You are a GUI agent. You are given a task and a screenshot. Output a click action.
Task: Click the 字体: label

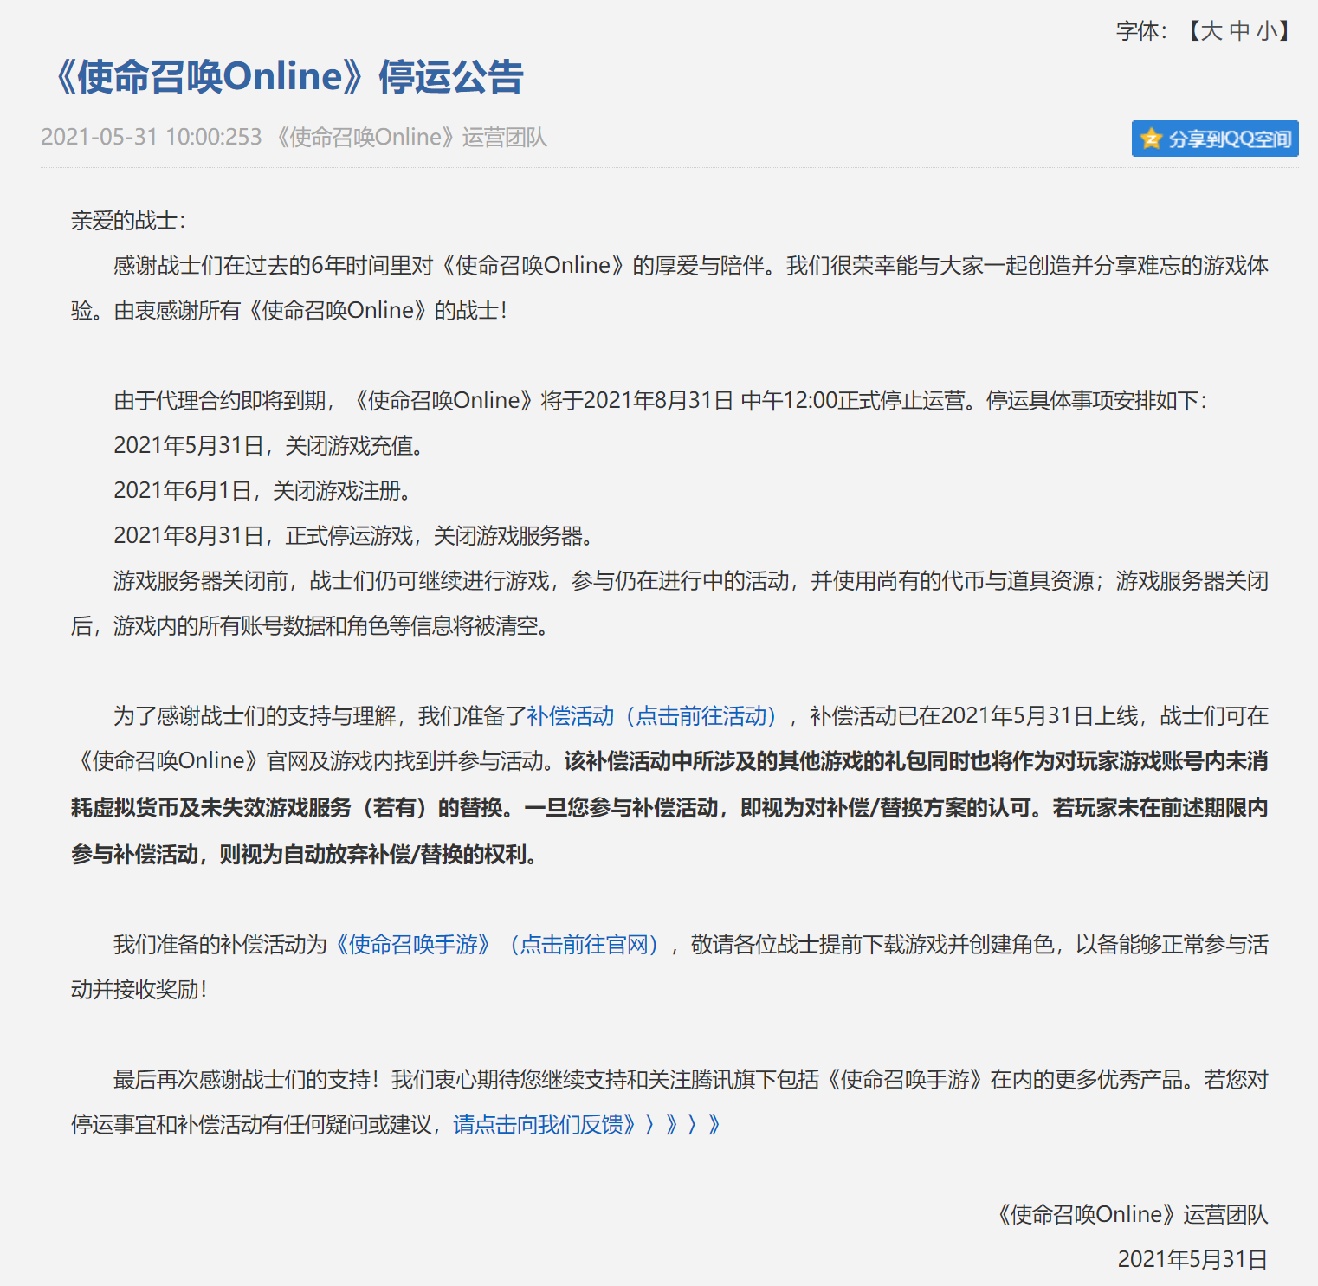(x=1140, y=31)
